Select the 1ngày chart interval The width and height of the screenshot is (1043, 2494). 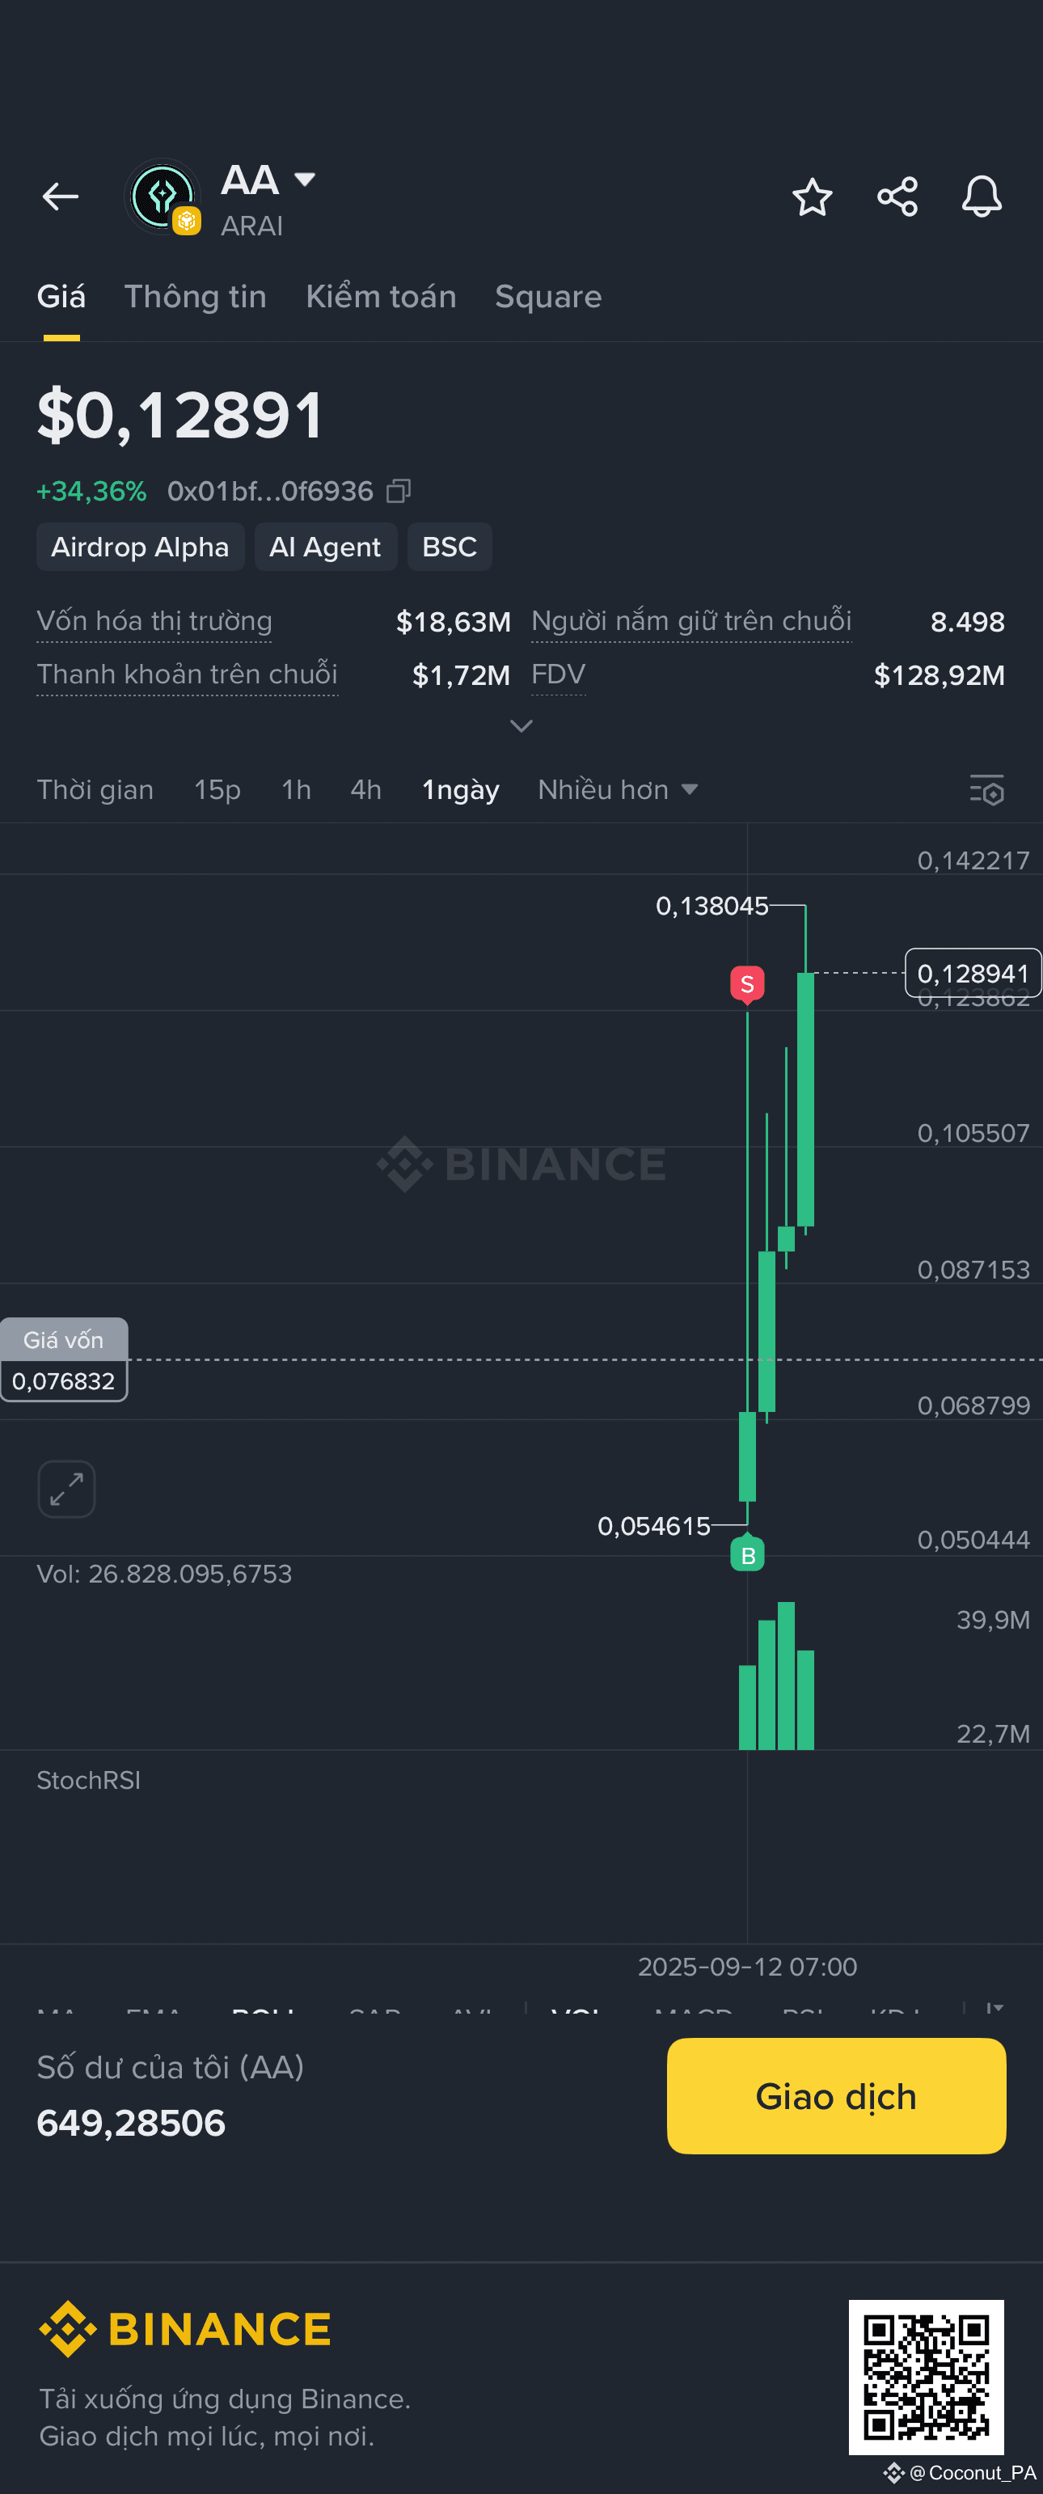[x=461, y=790]
